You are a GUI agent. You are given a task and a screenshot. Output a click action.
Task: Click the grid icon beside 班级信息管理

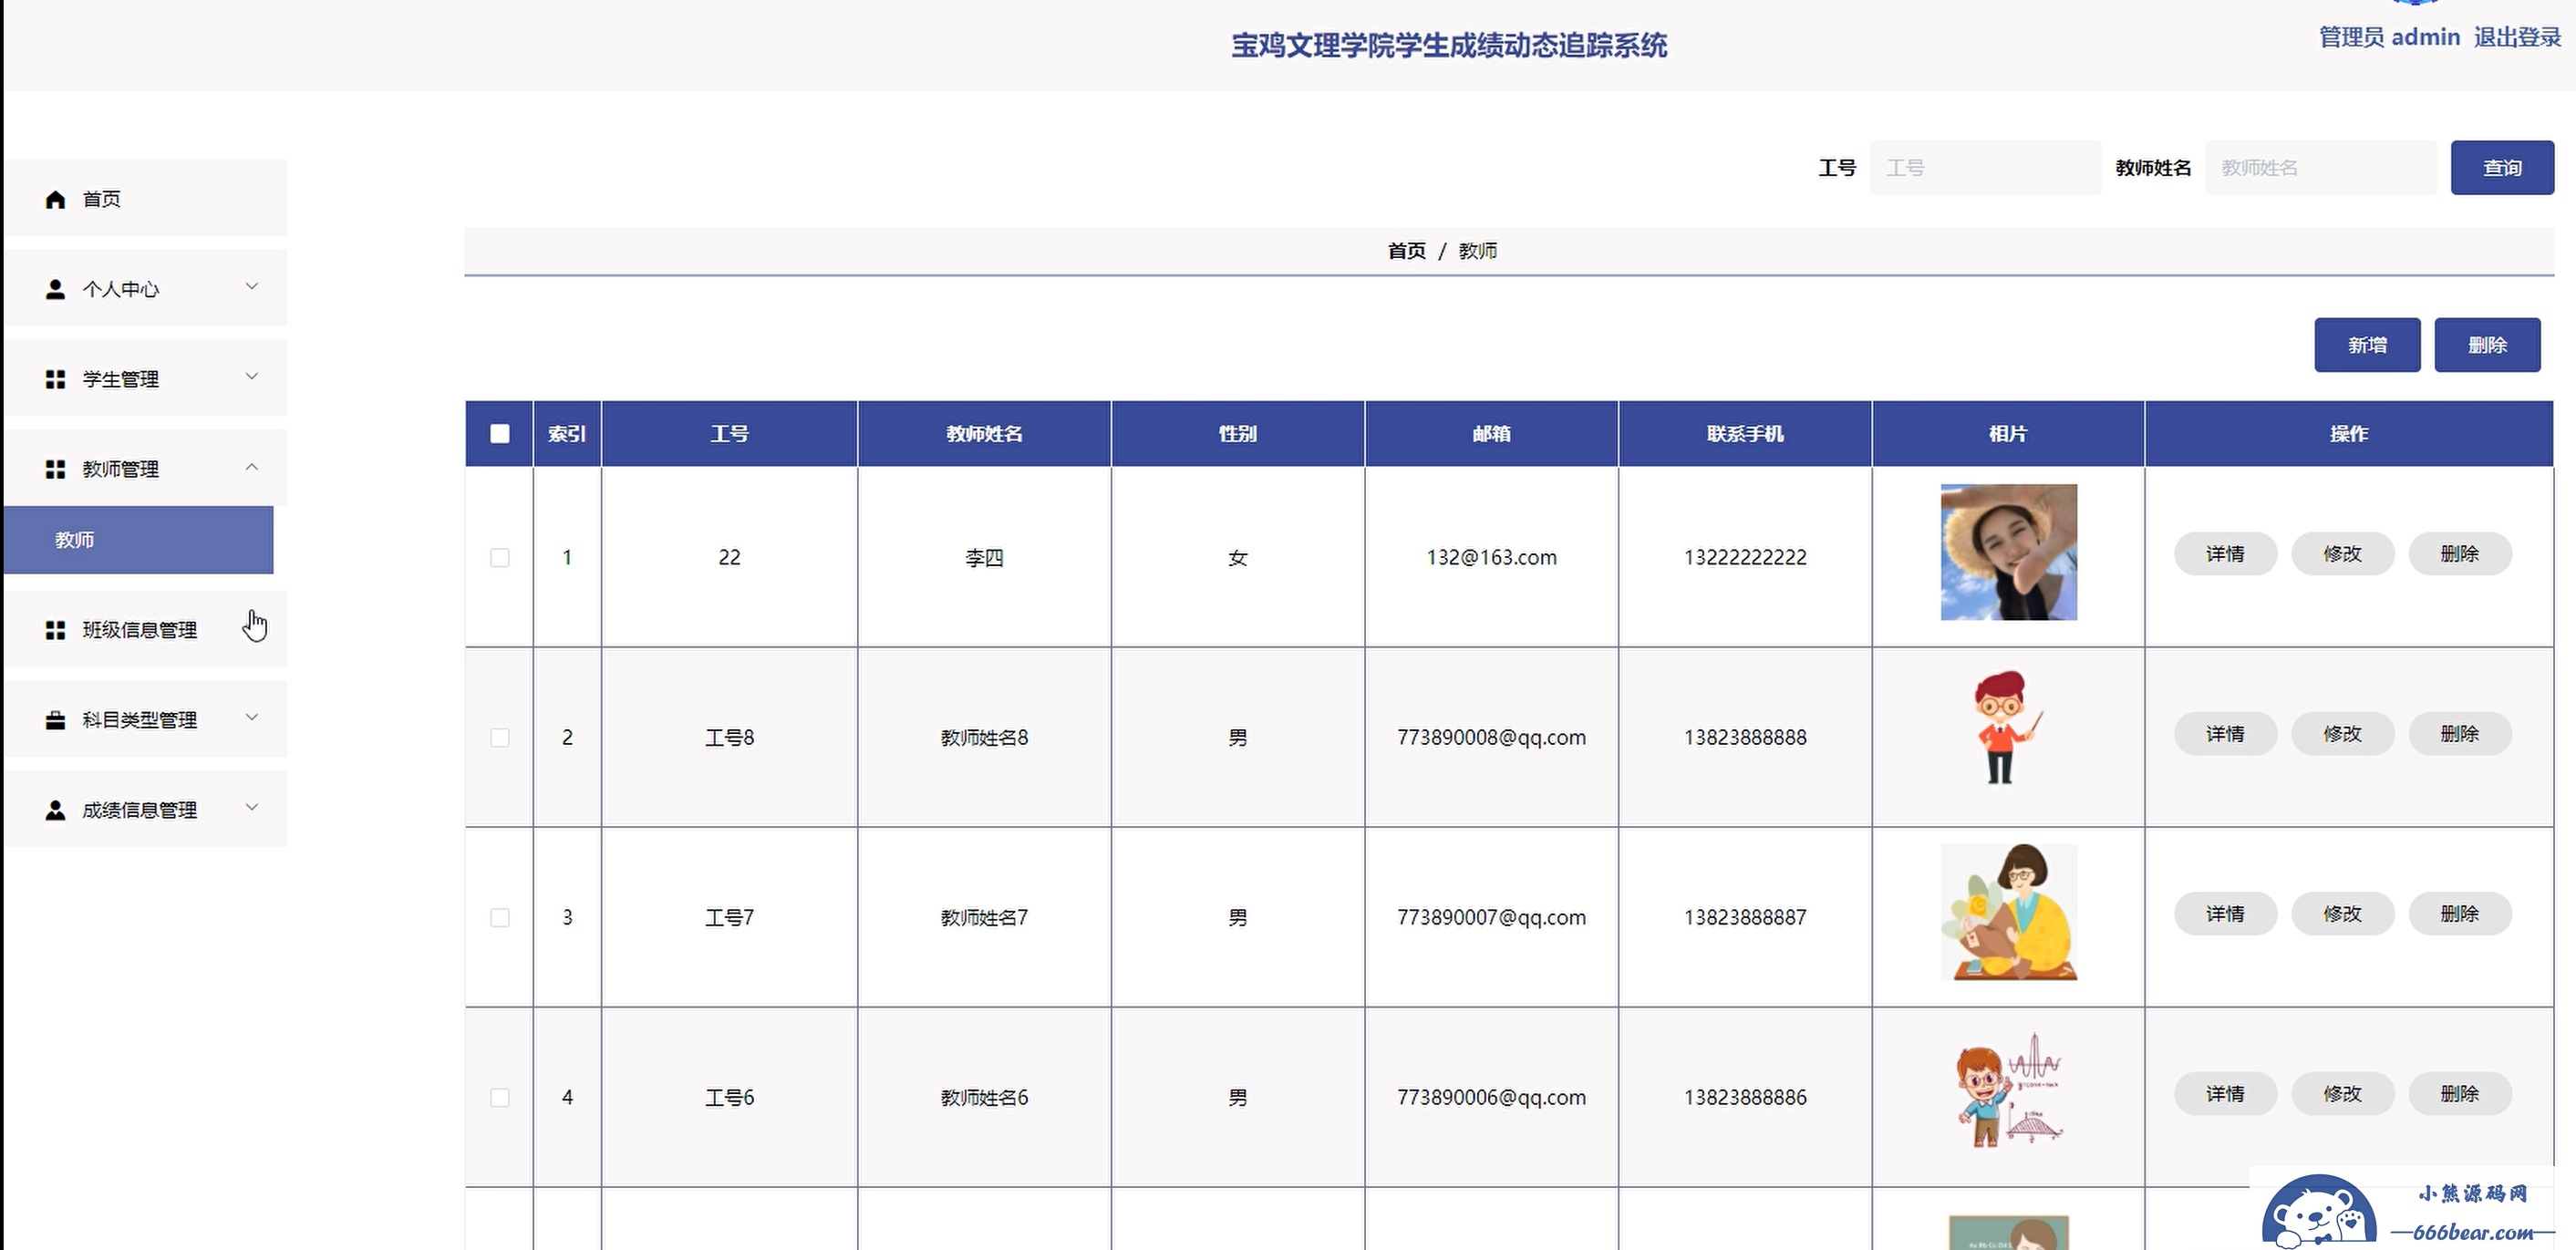[55, 630]
